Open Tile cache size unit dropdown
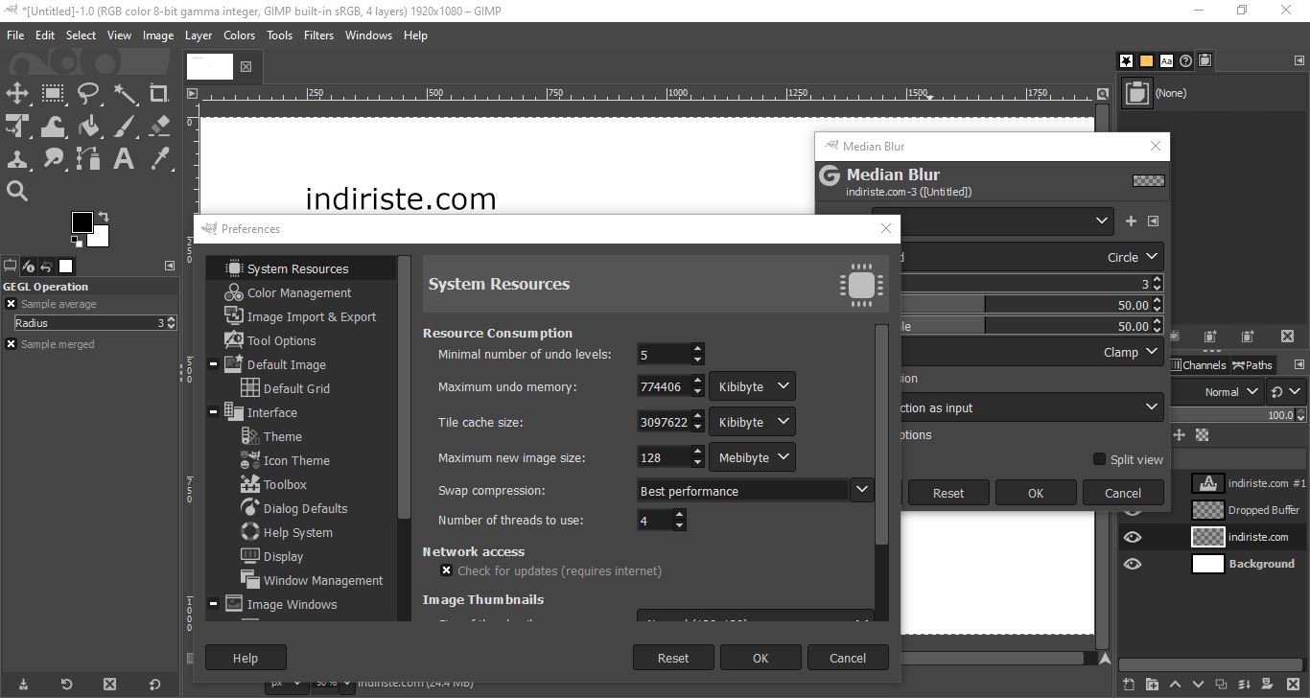This screenshot has height=698, width=1310. pyautogui.click(x=752, y=422)
